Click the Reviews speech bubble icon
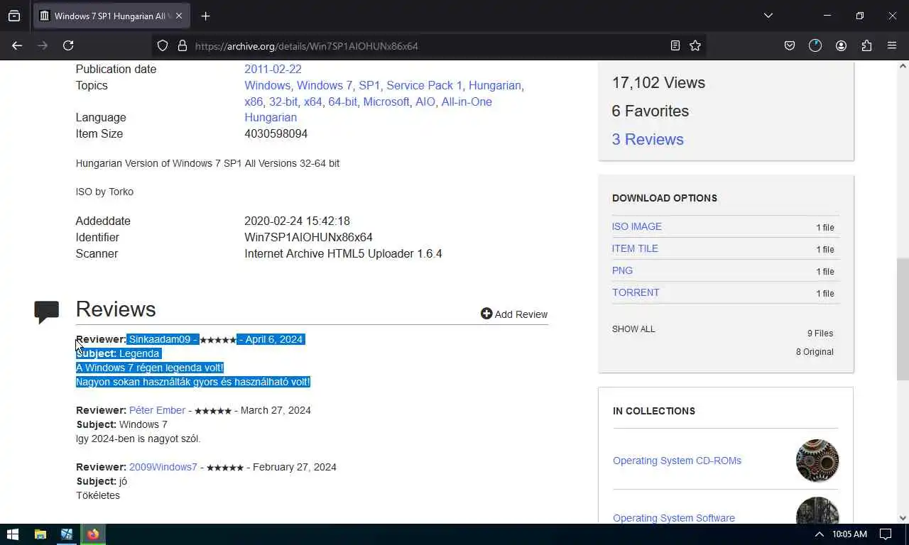The width and height of the screenshot is (909, 545). point(47,312)
